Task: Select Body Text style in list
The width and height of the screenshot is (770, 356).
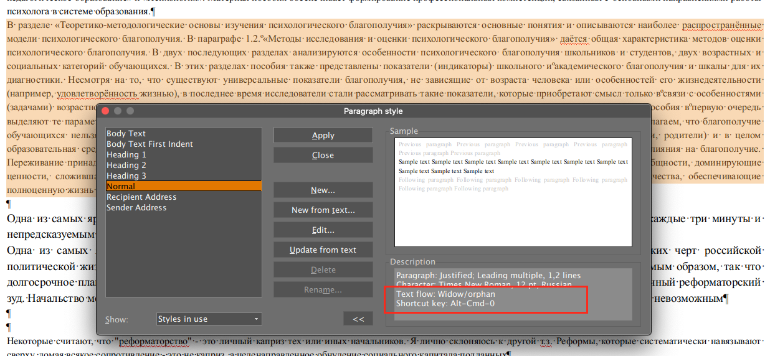Action: tap(126, 133)
